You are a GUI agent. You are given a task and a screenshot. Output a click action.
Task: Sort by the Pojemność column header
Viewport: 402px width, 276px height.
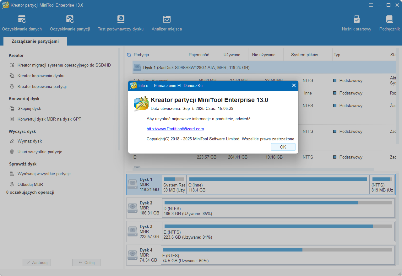click(199, 55)
